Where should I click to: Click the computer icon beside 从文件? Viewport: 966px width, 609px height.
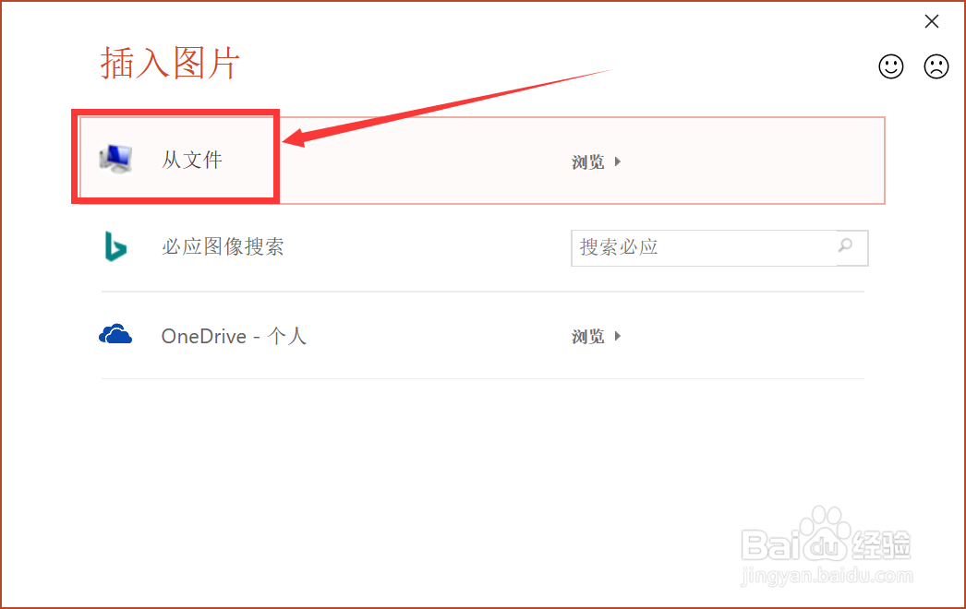[115, 159]
